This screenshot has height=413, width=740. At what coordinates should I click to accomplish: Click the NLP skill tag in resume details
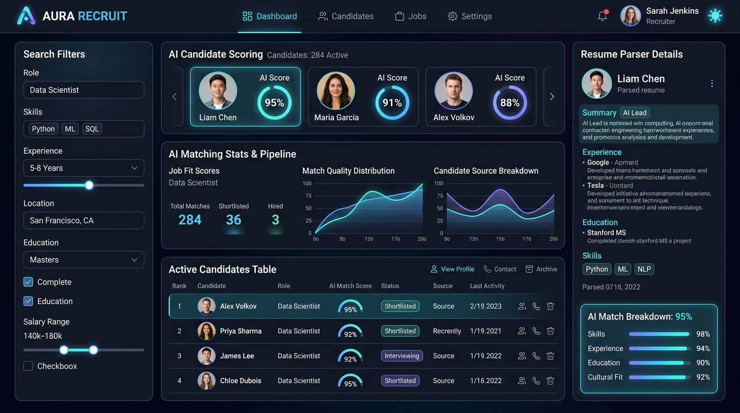pos(644,269)
